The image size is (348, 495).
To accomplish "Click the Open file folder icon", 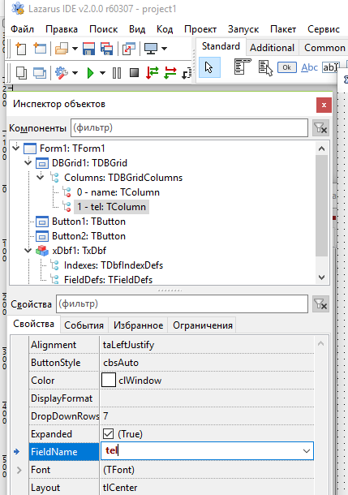I will coord(62,49).
